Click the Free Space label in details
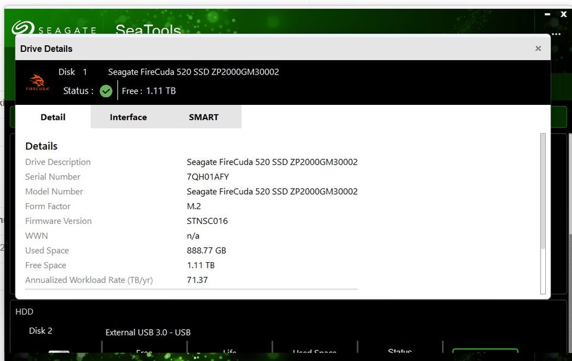The height and width of the screenshot is (361, 572). coord(46,265)
